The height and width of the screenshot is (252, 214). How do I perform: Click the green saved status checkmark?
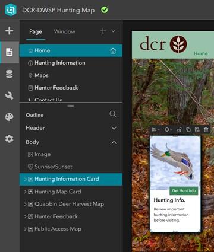pyautogui.click(x=105, y=10)
